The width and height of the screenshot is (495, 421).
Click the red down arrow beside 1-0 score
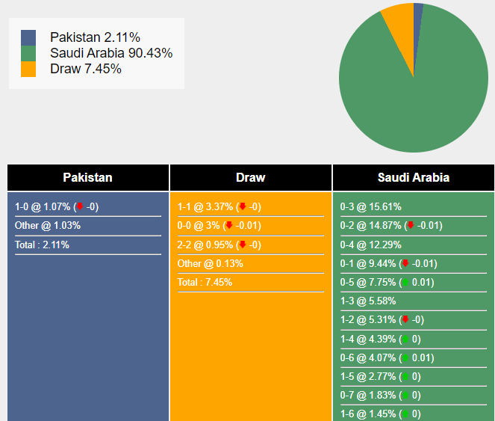[x=80, y=206]
